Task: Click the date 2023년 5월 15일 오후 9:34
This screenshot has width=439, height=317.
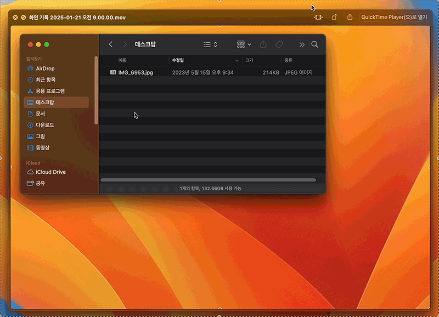Action: click(202, 72)
